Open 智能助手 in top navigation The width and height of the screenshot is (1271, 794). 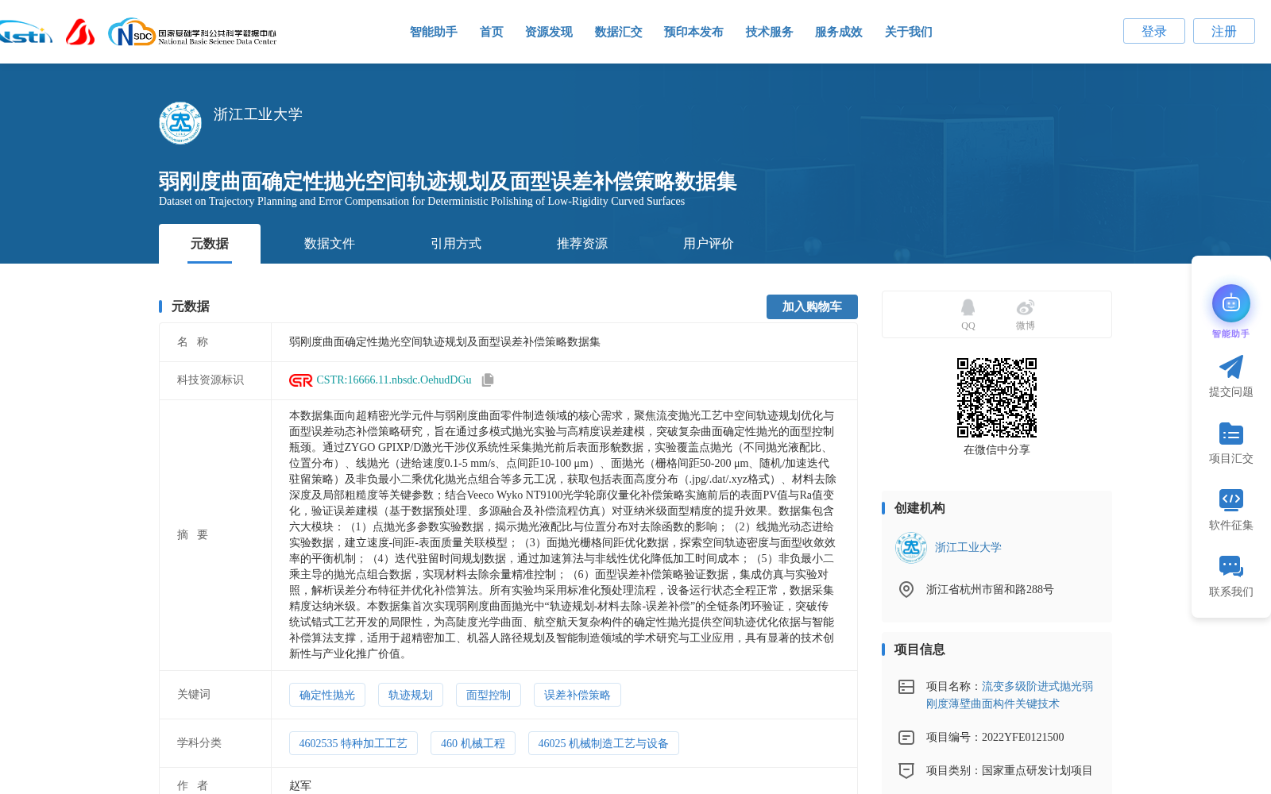[434, 32]
